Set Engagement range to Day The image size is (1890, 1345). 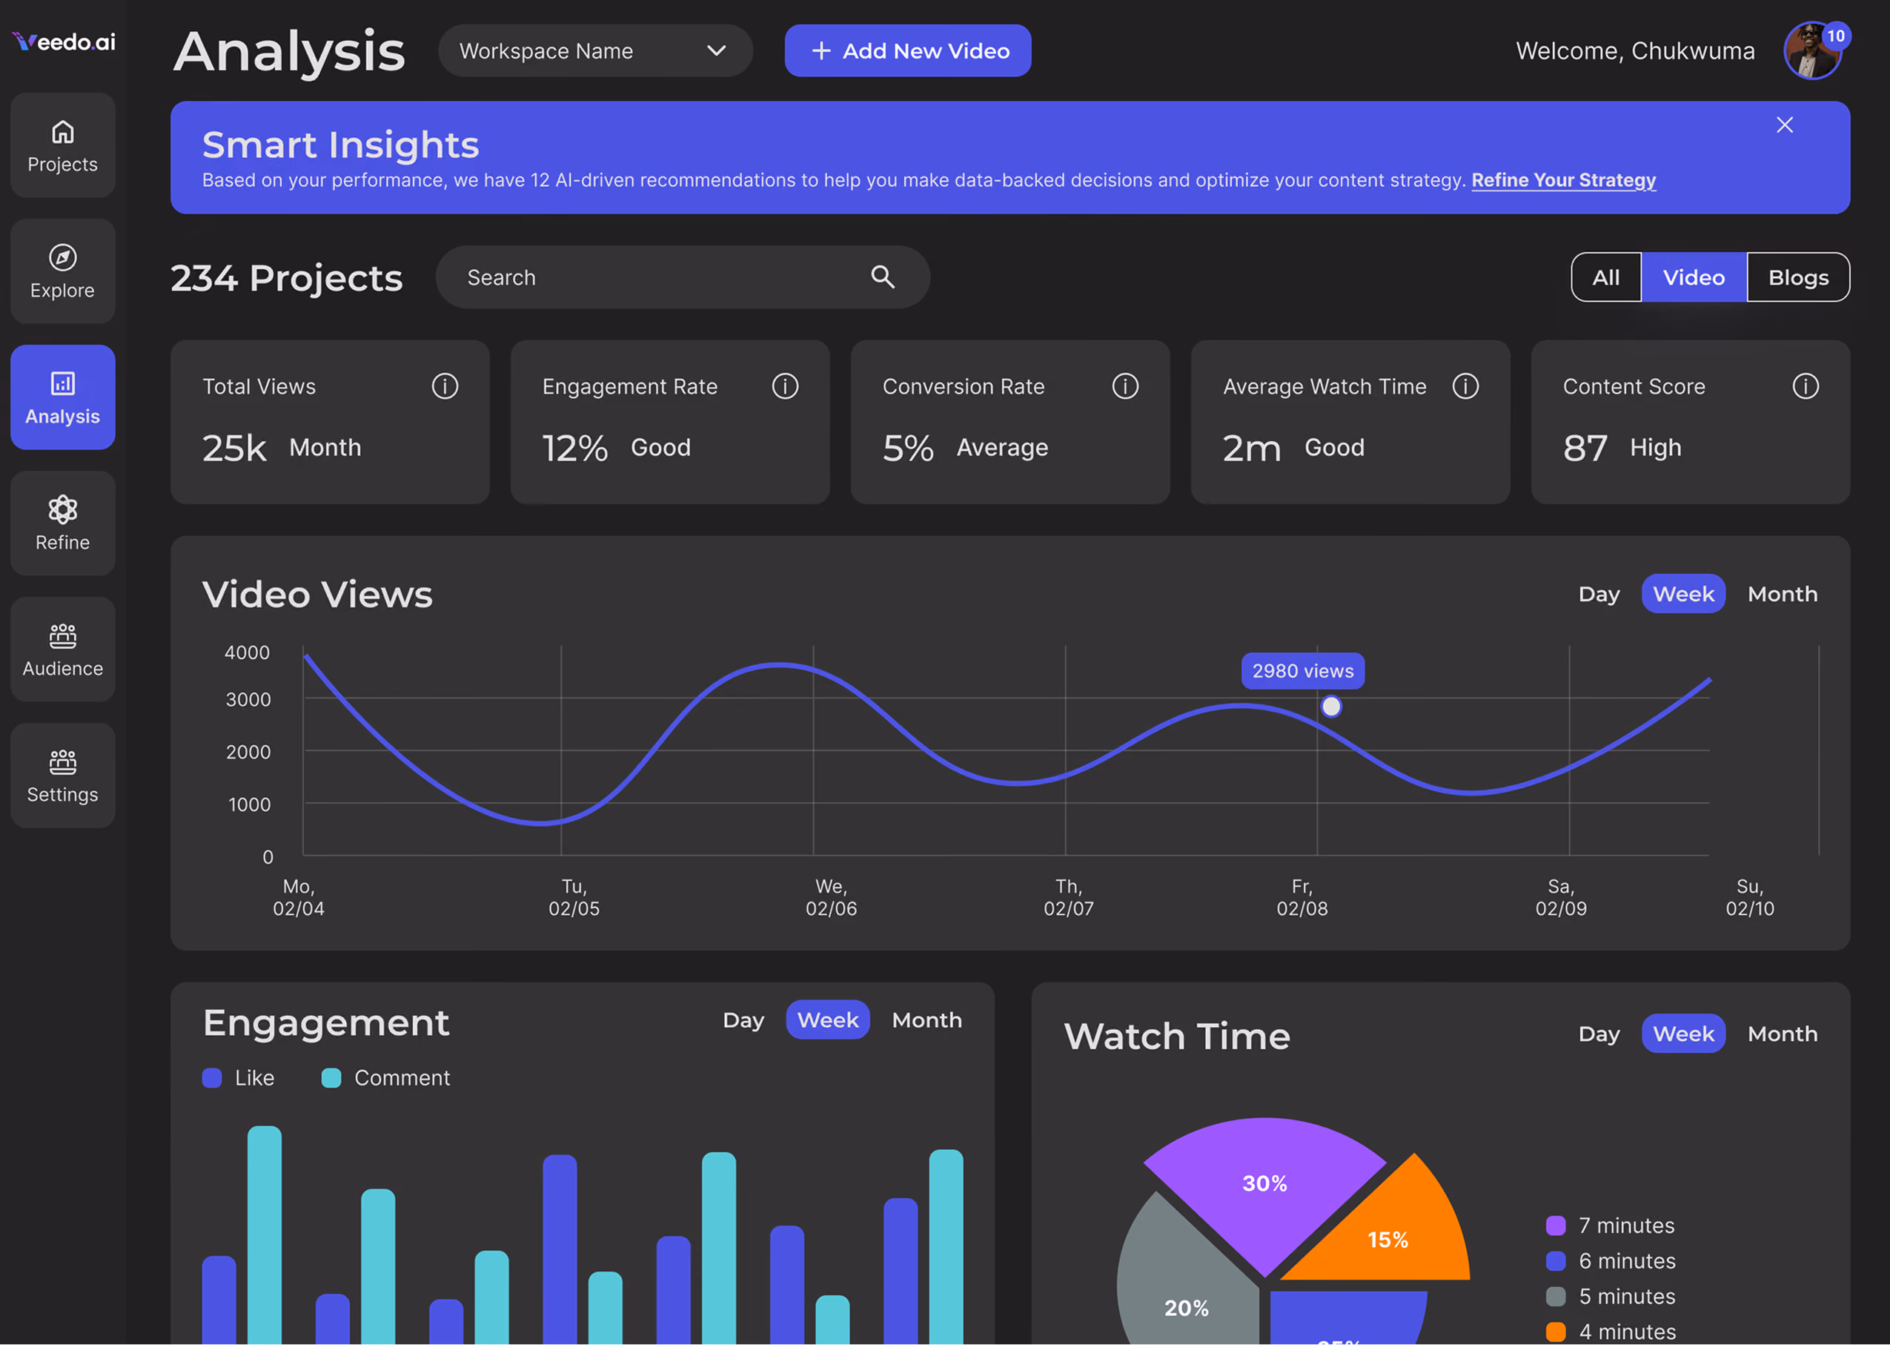click(x=743, y=1020)
